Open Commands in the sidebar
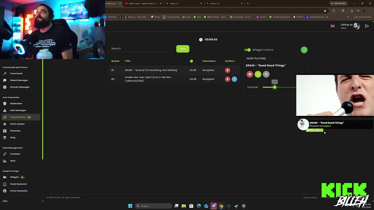 coord(16,73)
